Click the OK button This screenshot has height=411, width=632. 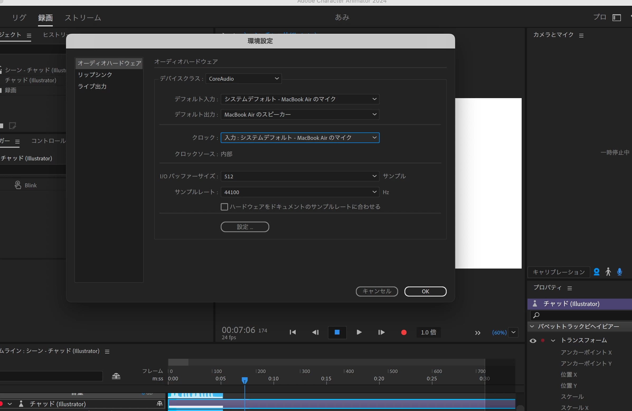[x=425, y=291]
